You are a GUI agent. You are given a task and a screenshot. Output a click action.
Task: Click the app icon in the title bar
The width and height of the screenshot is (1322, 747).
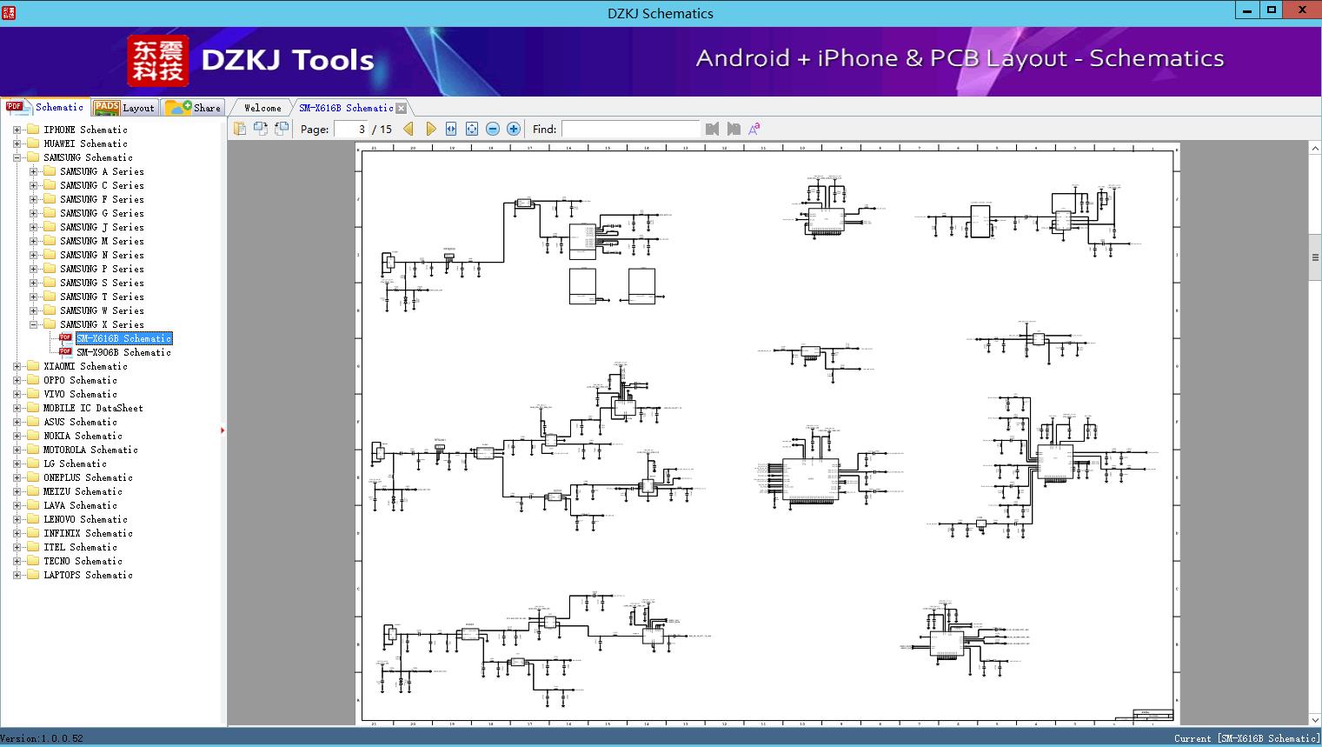pyautogui.click(x=10, y=12)
